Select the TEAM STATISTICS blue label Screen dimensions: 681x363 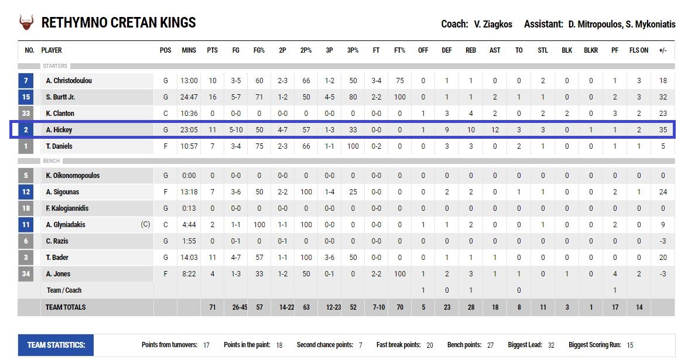56,345
